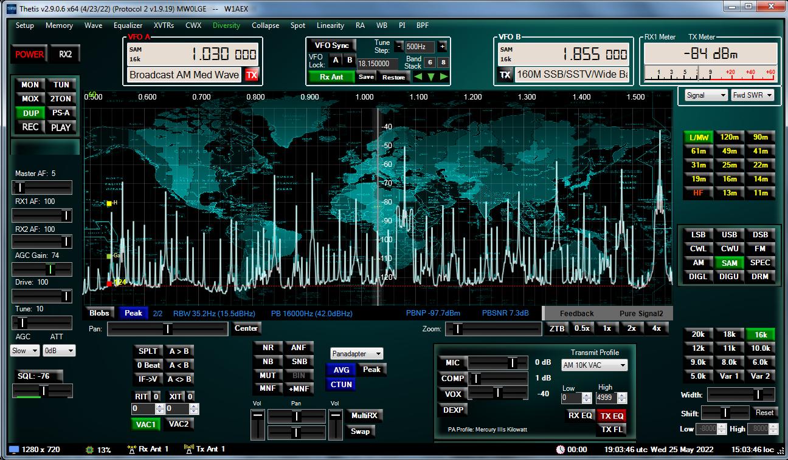Click the red TX indicator on VFO A
The width and height of the screenshot is (788, 460).
(251, 75)
